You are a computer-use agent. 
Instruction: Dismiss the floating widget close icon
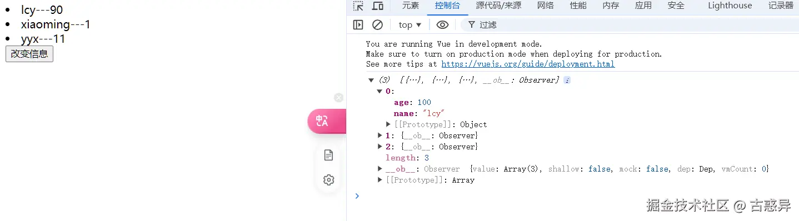click(x=338, y=98)
